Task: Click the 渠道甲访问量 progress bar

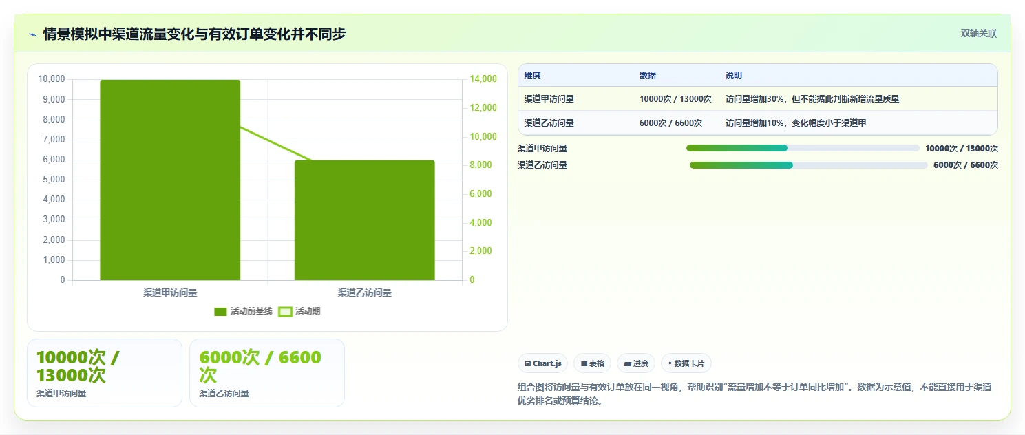Action: 803,148
